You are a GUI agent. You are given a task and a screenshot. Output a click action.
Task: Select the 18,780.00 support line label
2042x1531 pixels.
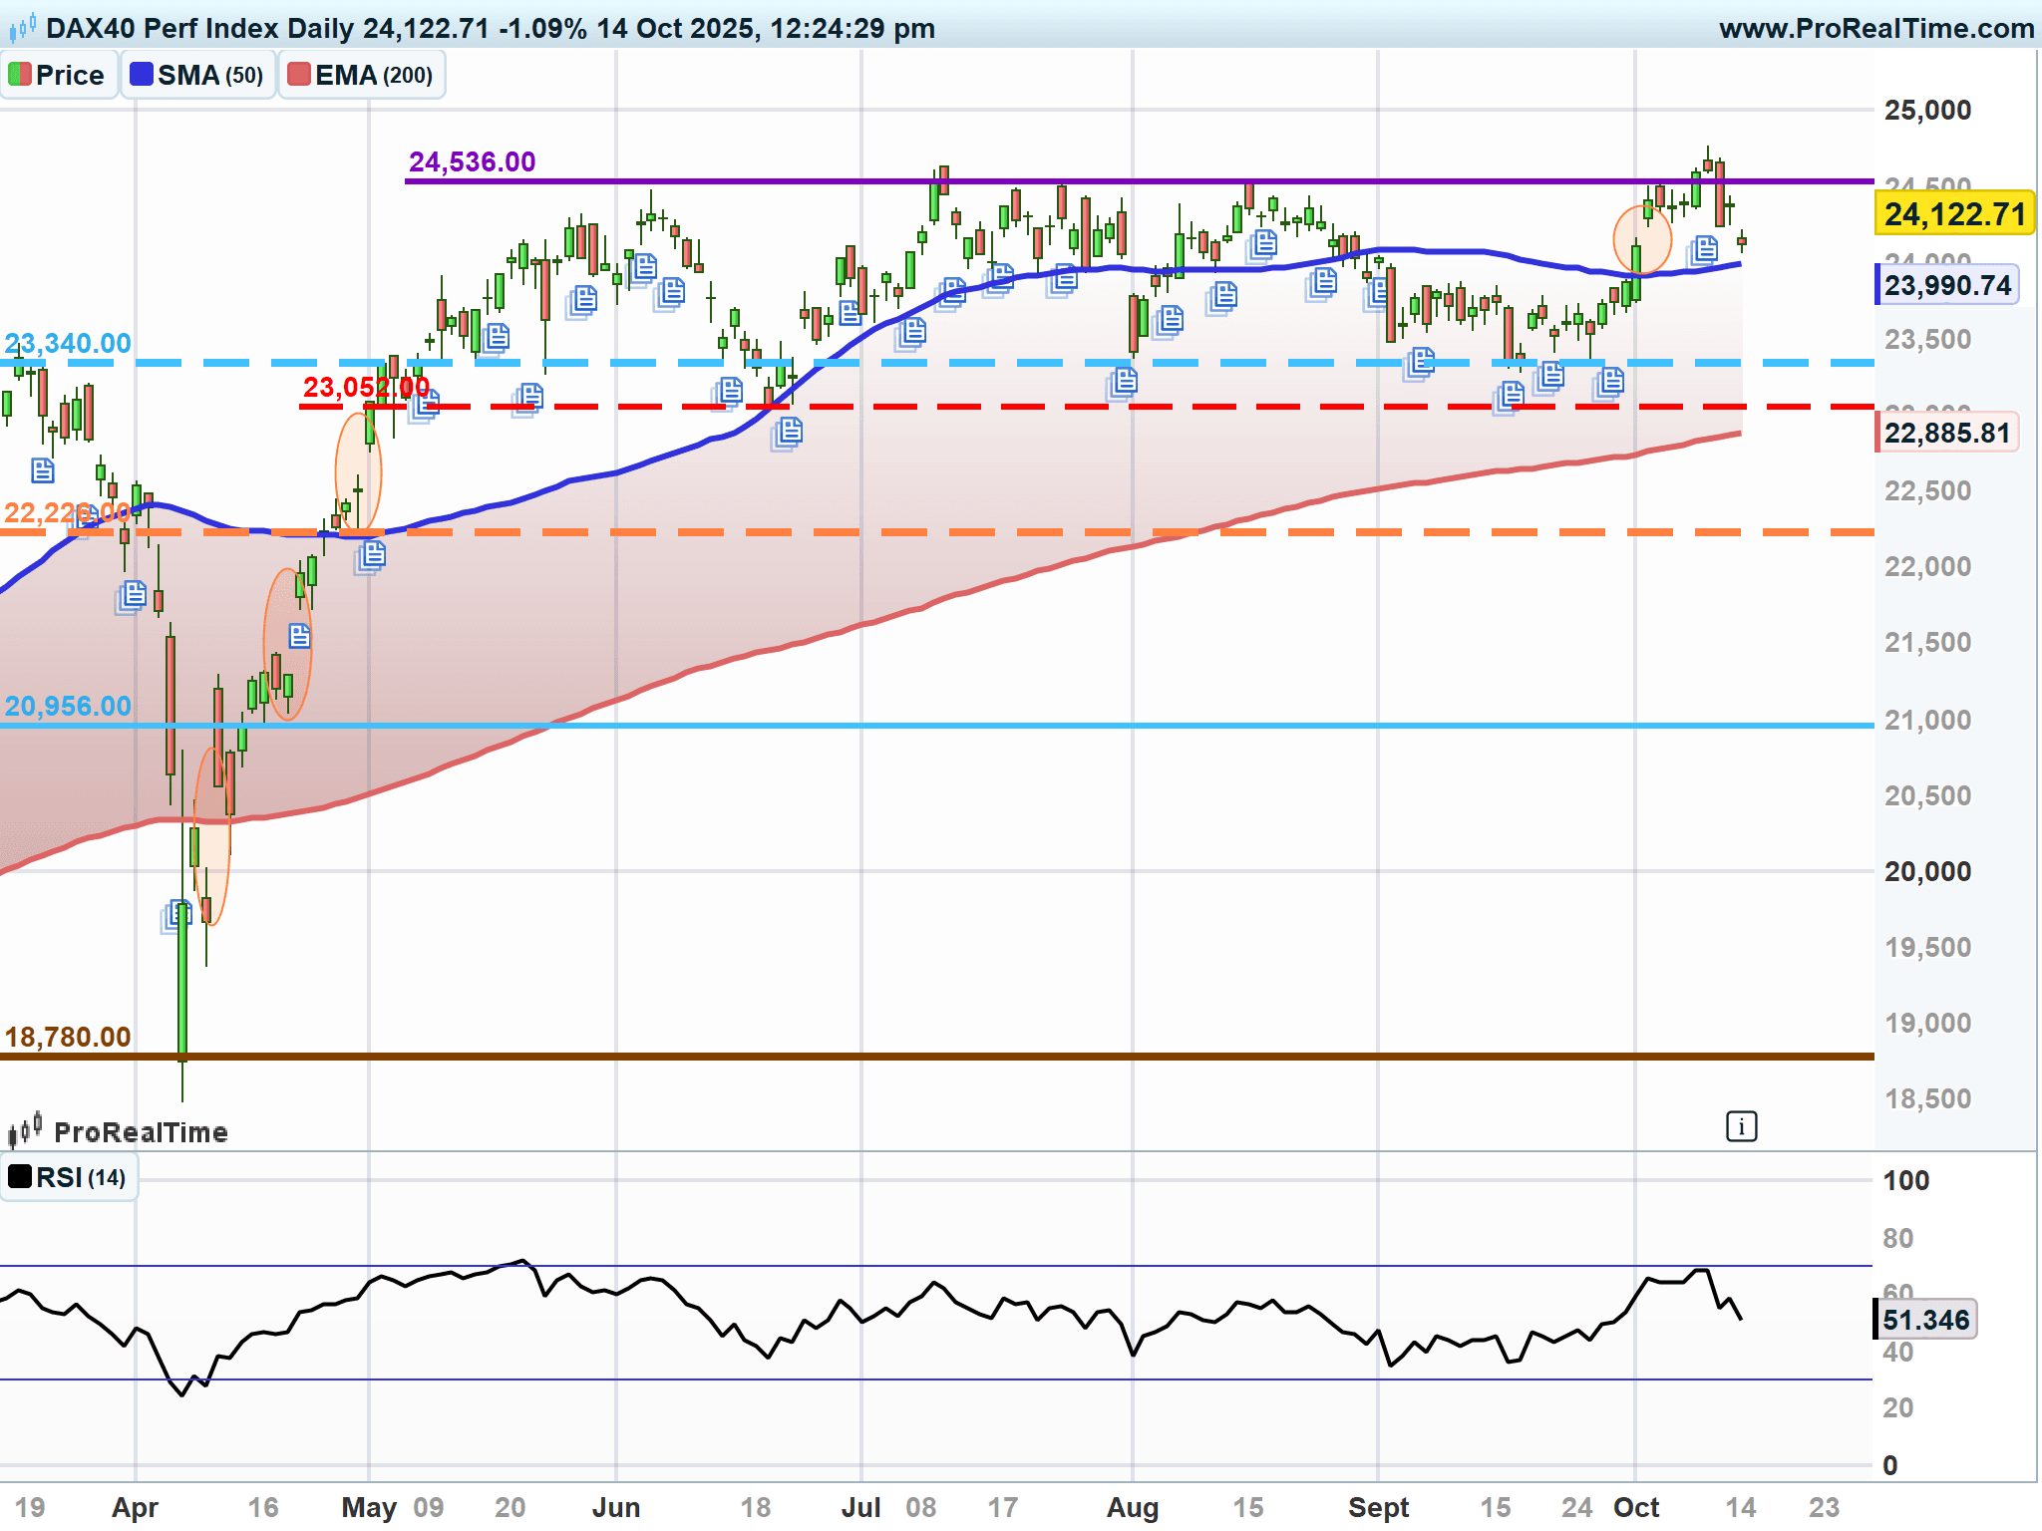68,1037
